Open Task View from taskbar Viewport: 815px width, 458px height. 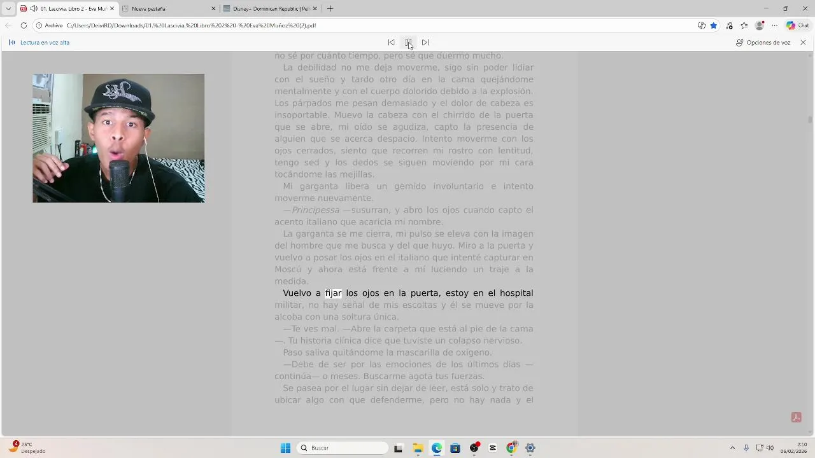(398, 448)
